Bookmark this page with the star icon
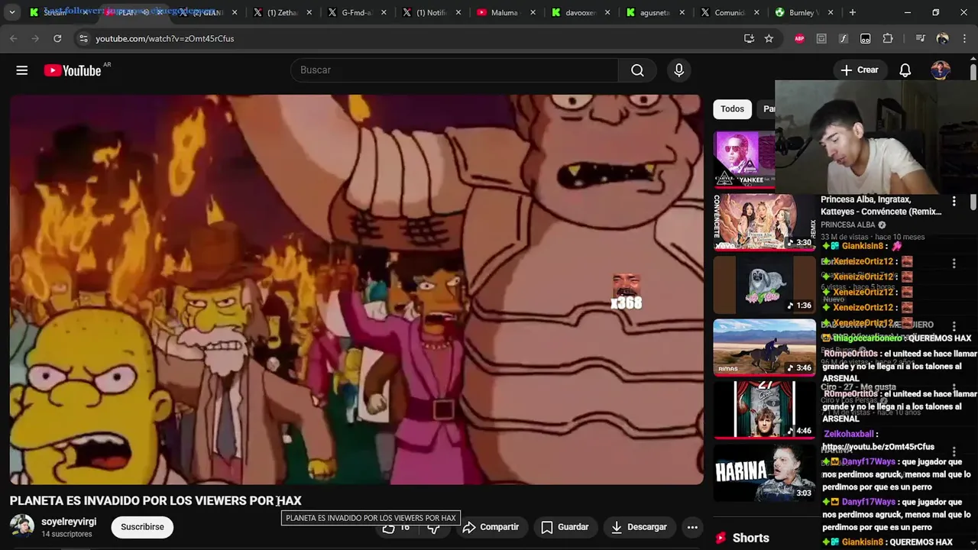 (x=769, y=38)
